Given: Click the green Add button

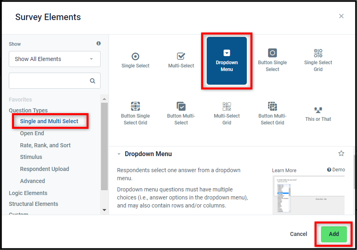Looking at the screenshot, I should coord(334,234).
